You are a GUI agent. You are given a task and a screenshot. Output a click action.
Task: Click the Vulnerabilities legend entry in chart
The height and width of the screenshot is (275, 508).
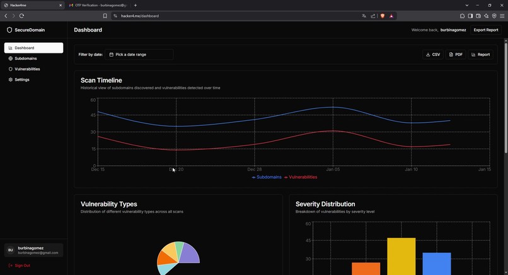point(301,177)
